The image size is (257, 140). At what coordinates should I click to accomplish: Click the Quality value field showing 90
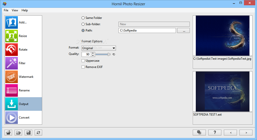tap(86, 54)
